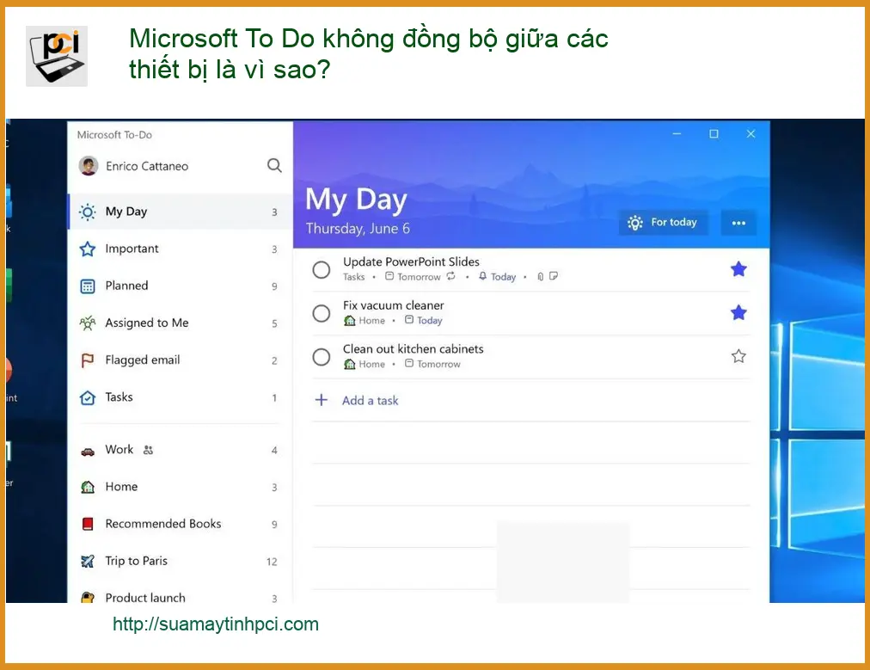Select the Tasks house-check icon
The width and height of the screenshot is (870, 670).
(x=87, y=398)
